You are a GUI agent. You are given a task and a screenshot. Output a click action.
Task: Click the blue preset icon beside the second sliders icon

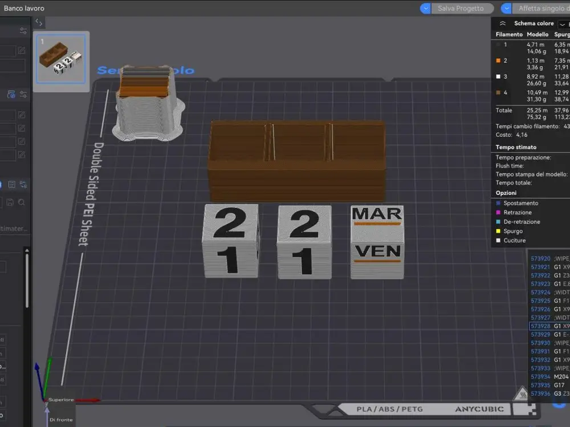click(x=11, y=95)
